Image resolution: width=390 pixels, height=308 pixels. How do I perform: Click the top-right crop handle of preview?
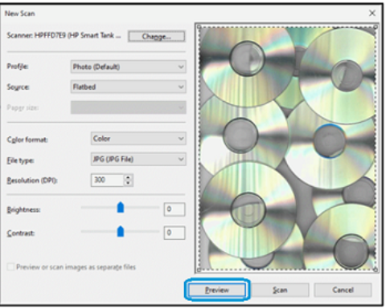click(x=376, y=26)
